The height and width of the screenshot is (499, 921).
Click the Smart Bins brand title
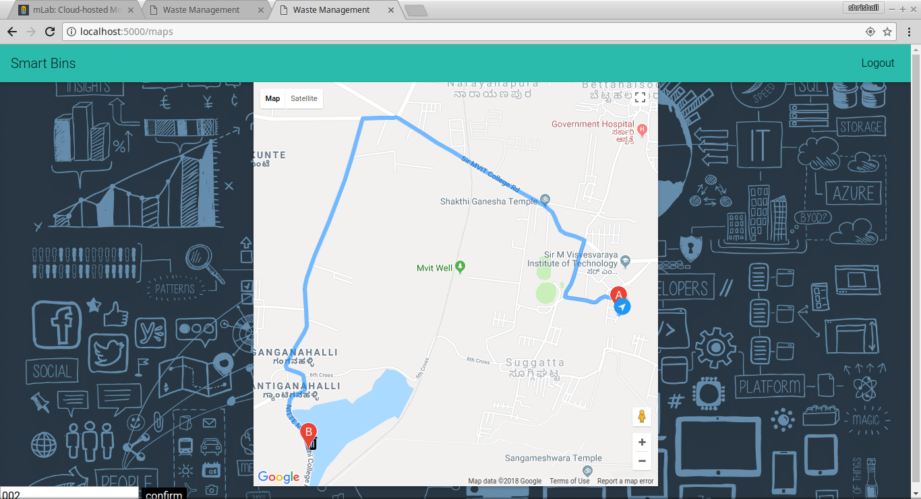pyautogui.click(x=43, y=63)
